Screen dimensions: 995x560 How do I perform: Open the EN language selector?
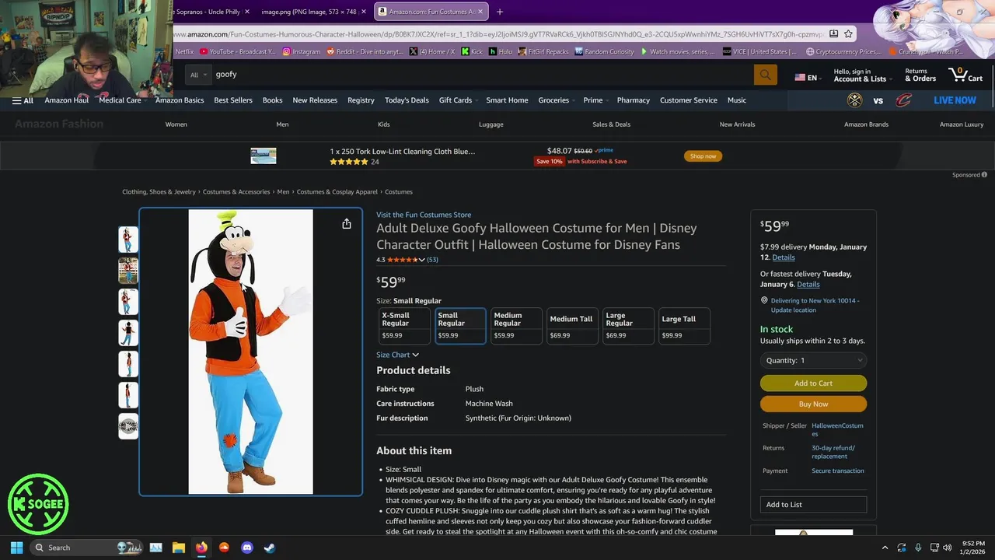coord(808,78)
